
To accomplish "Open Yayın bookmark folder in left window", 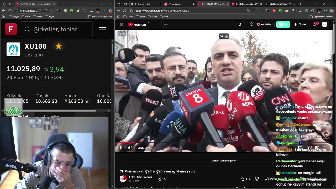I will click(49, 17).
